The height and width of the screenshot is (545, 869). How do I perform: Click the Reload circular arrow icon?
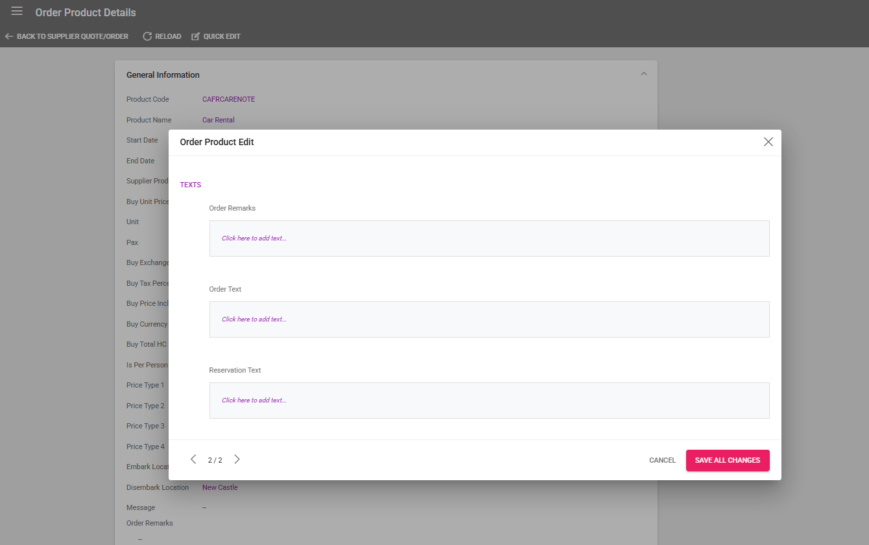[x=147, y=36]
